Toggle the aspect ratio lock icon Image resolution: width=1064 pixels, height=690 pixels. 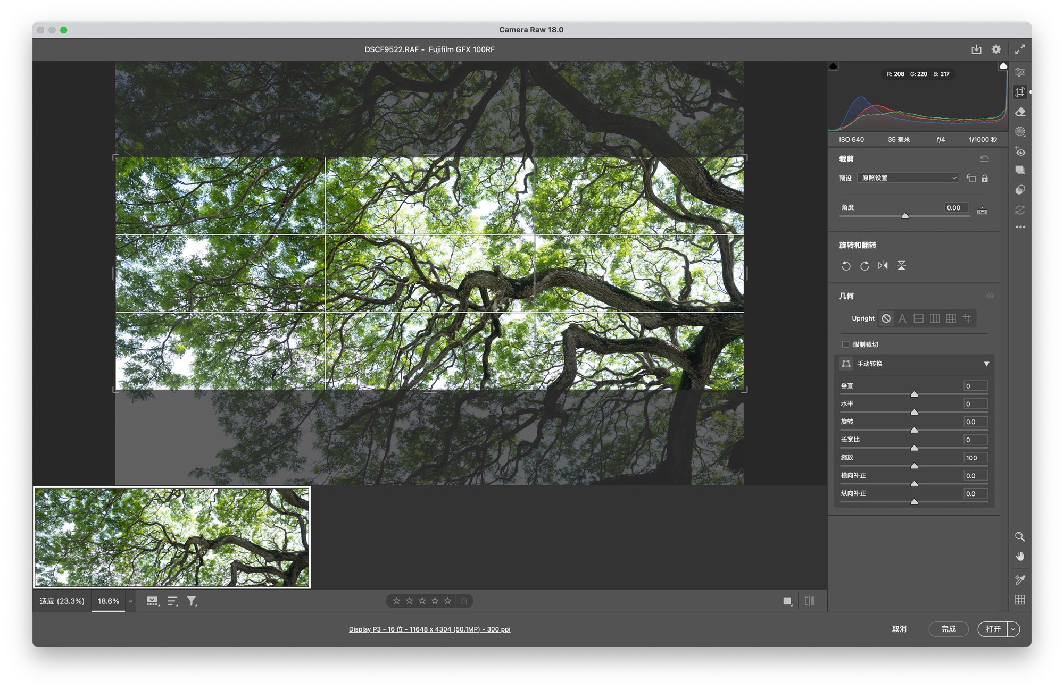pos(985,179)
